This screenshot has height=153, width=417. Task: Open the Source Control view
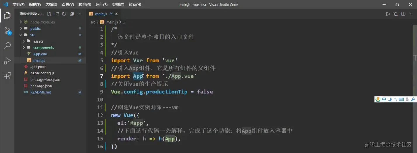7,31
